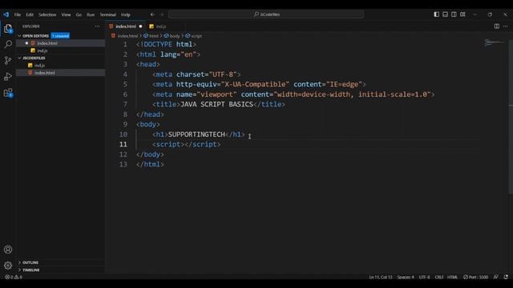Click the index.html file icon in JSCODEFILES

pos(30,73)
